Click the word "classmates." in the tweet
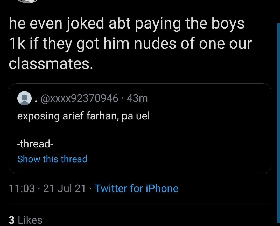This screenshot has height=226, width=280. point(51,63)
